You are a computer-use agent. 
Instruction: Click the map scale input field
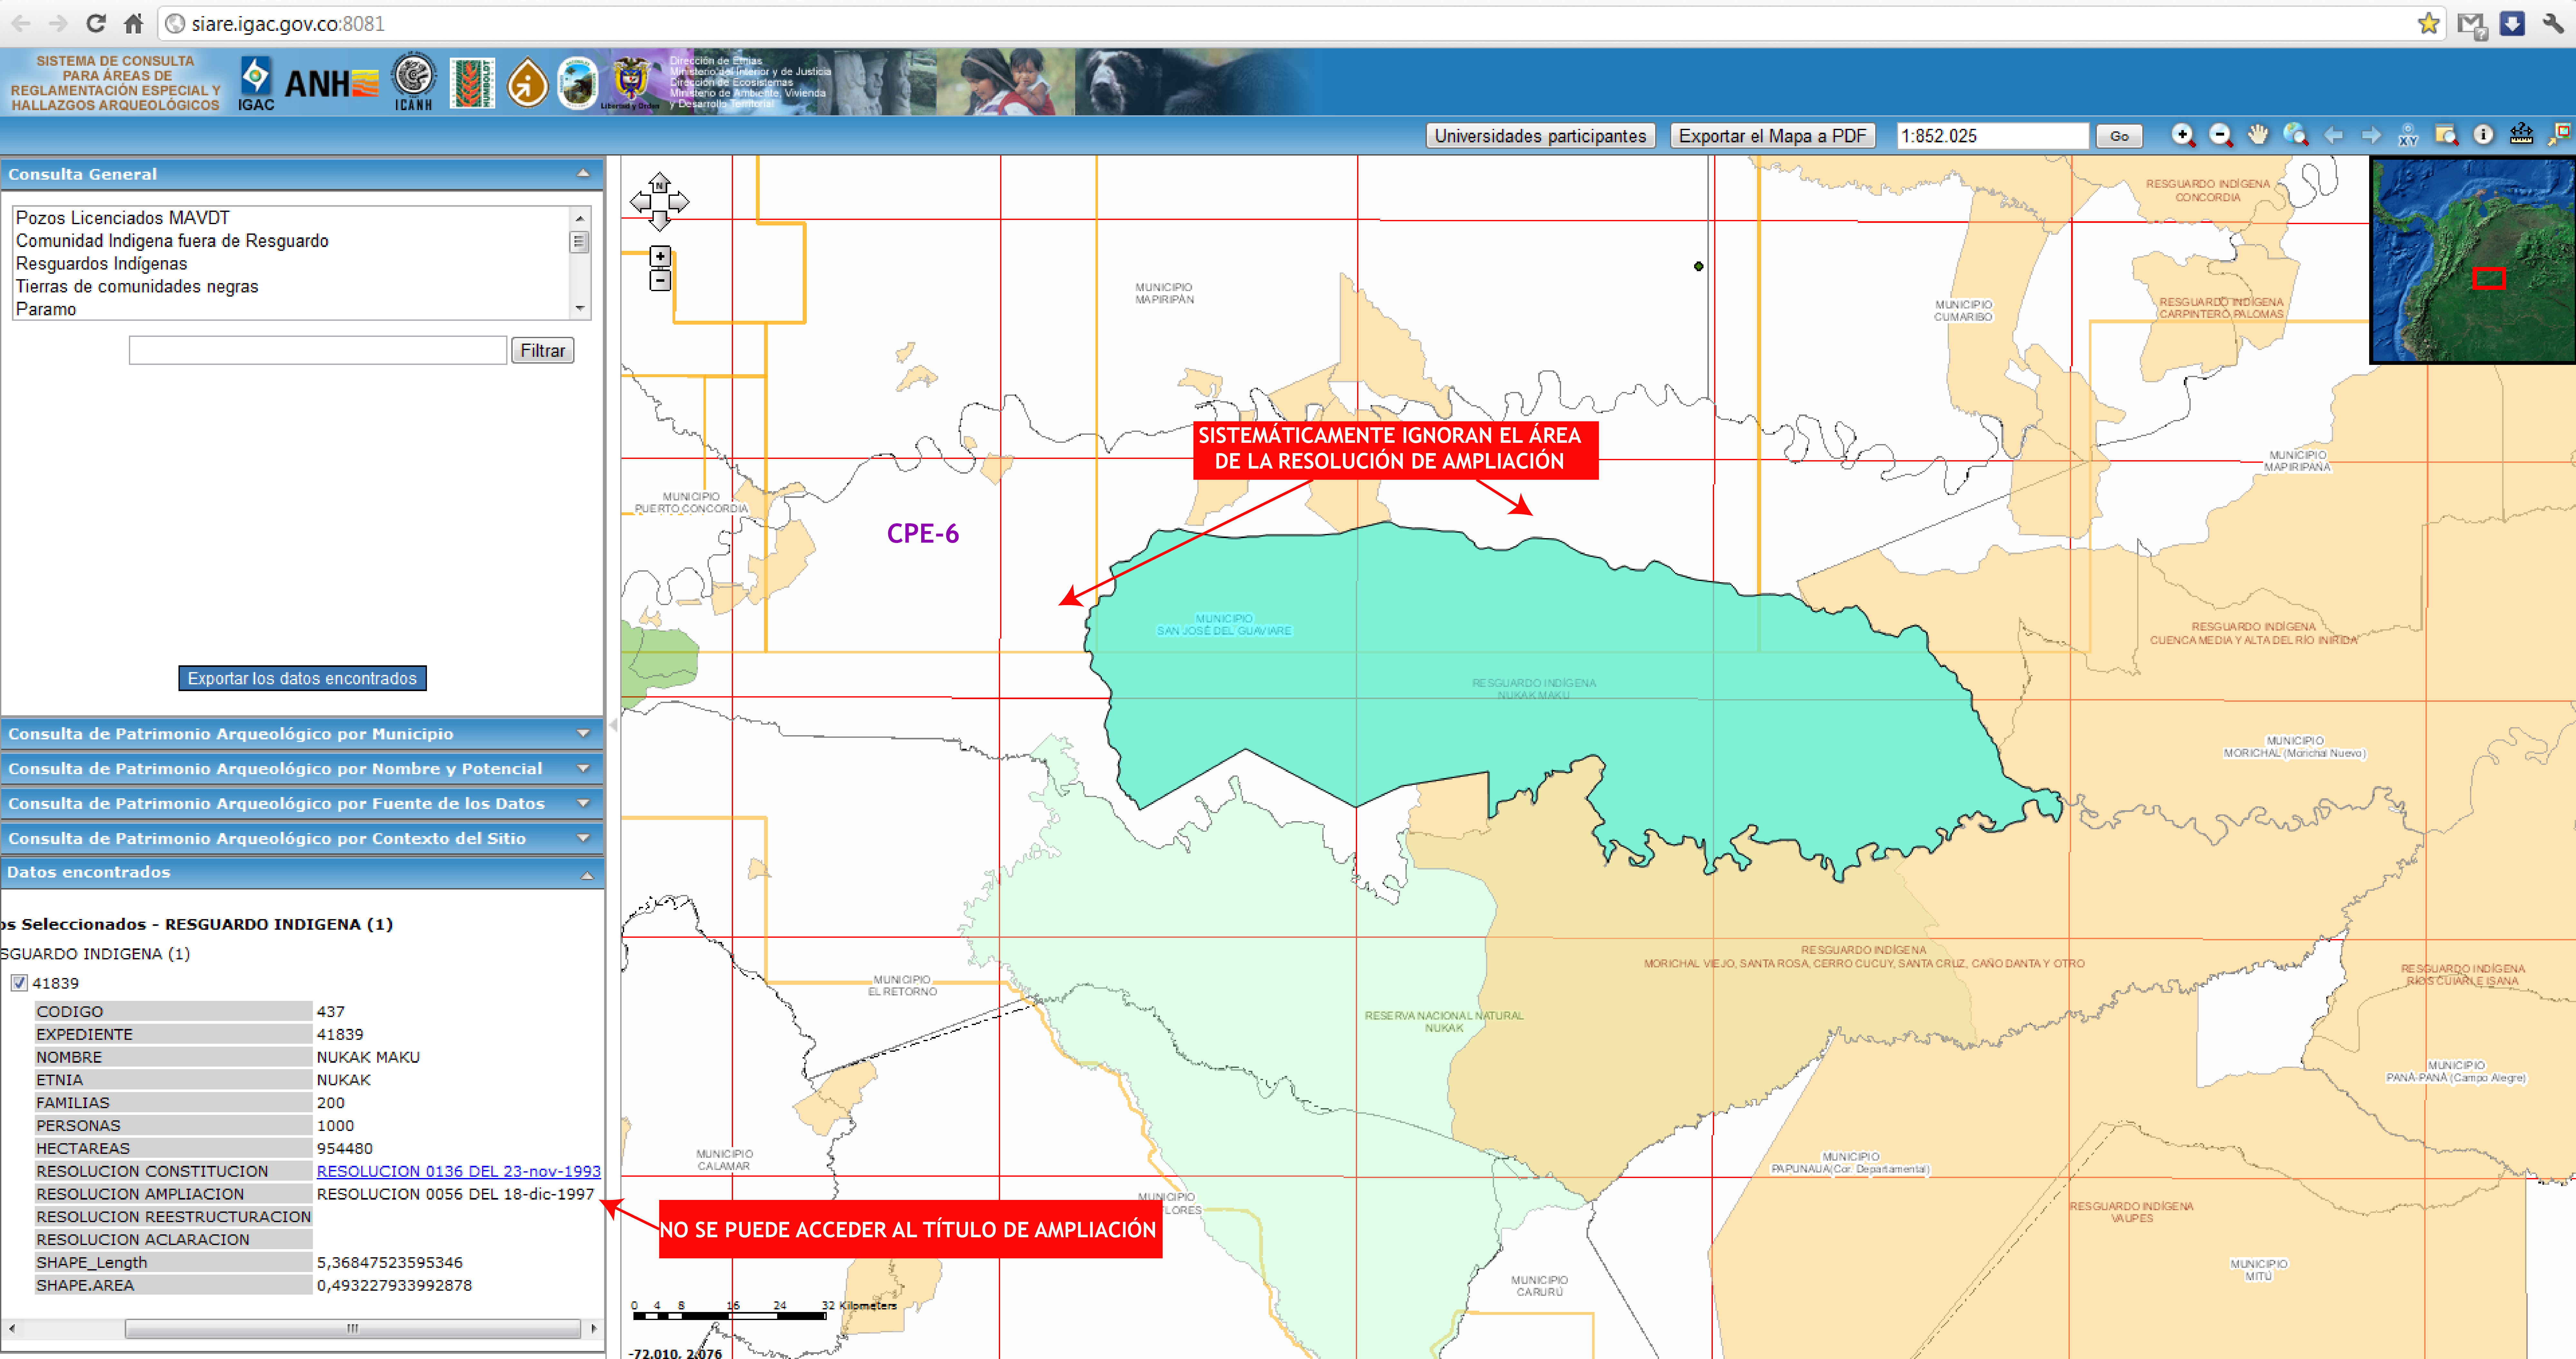coord(1993,136)
